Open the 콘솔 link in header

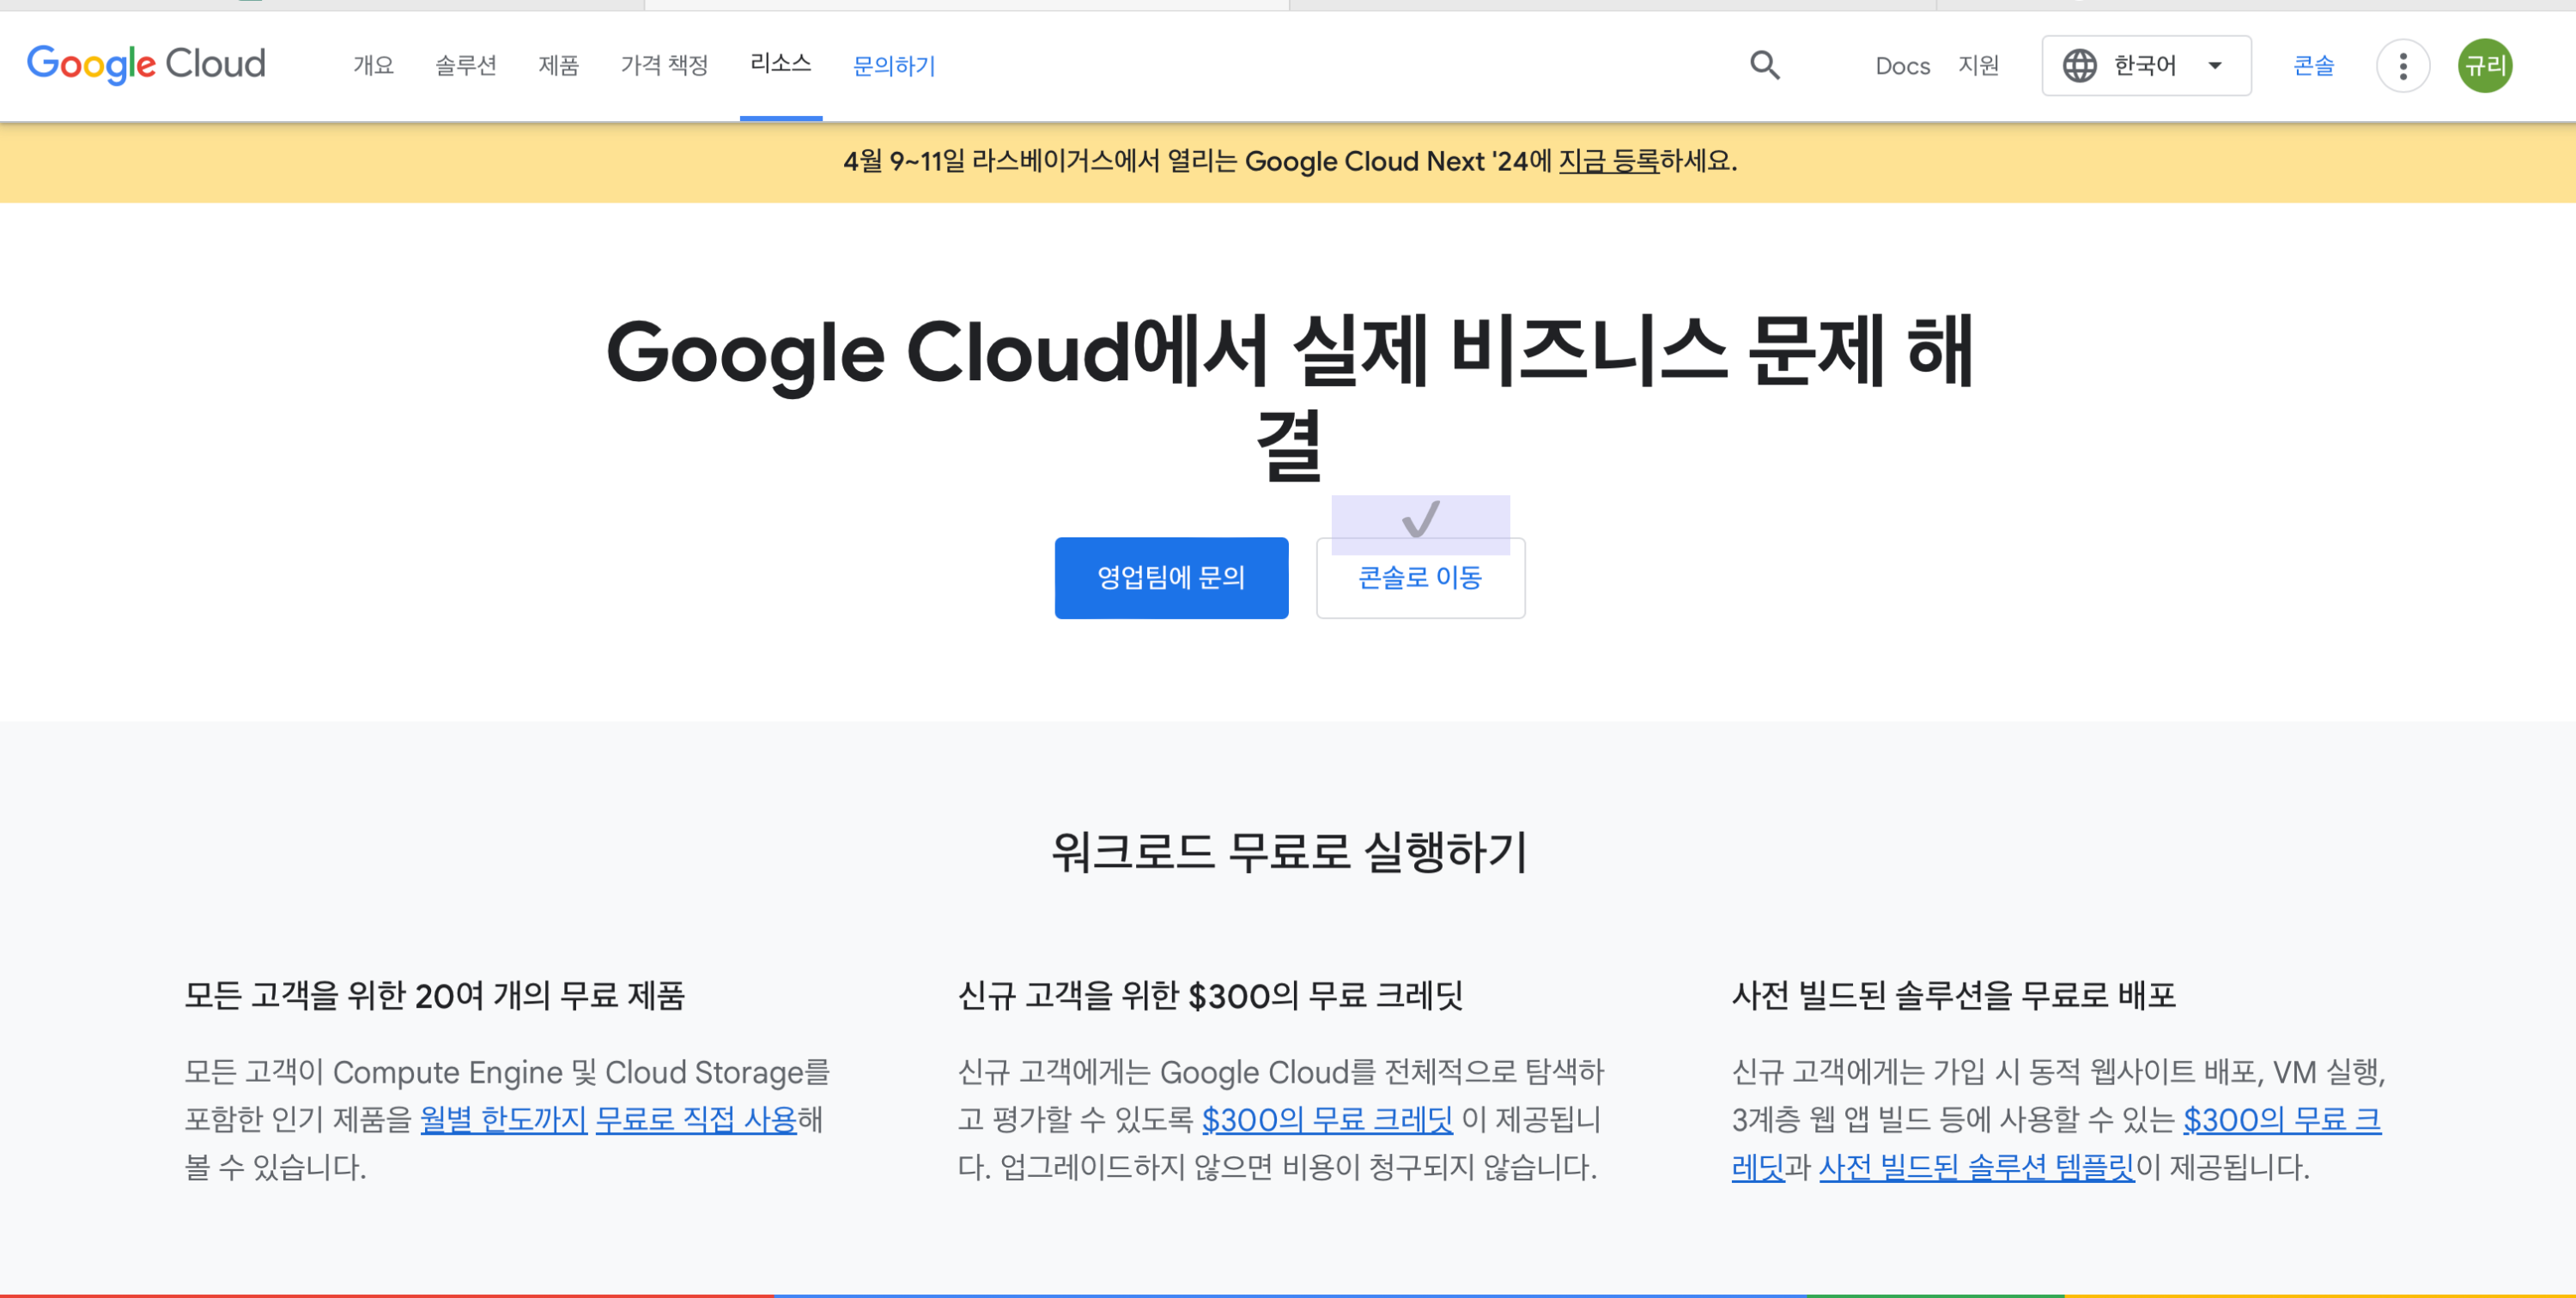click(2312, 66)
